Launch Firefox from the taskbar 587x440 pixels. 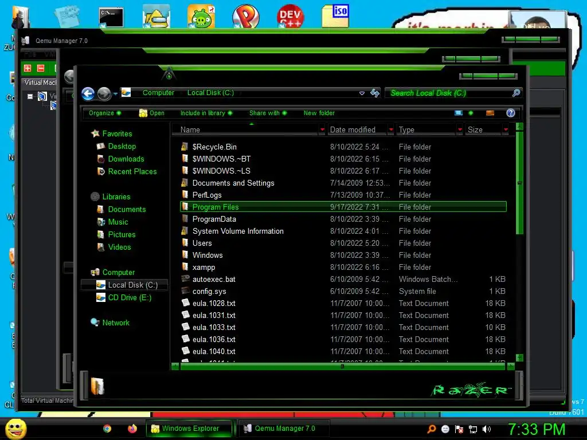pyautogui.click(x=132, y=429)
